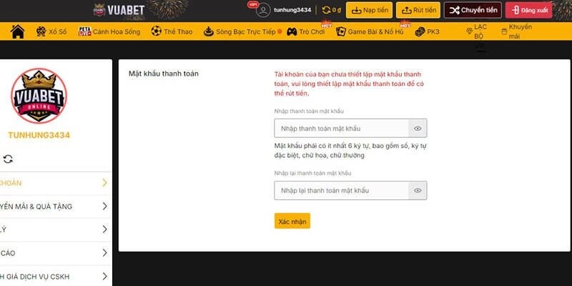The width and height of the screenshot is (572, 286).
Task: Click the Sòng Bạc Trực Tiếp dealer icon
Action: (x=208, y=31)
